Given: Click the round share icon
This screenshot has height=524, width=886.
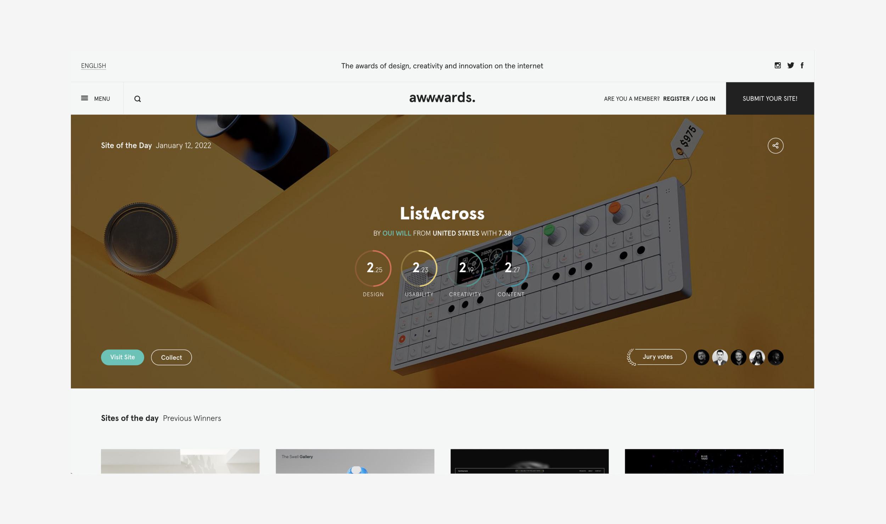Looking at the screenshot, I should pos(775,146).
